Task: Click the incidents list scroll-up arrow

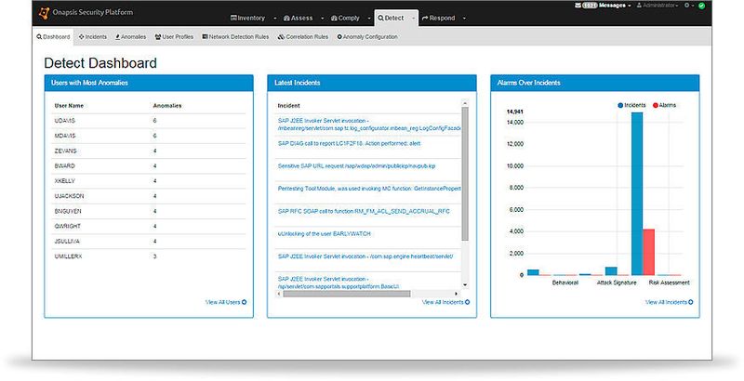Action: point(465,103)
